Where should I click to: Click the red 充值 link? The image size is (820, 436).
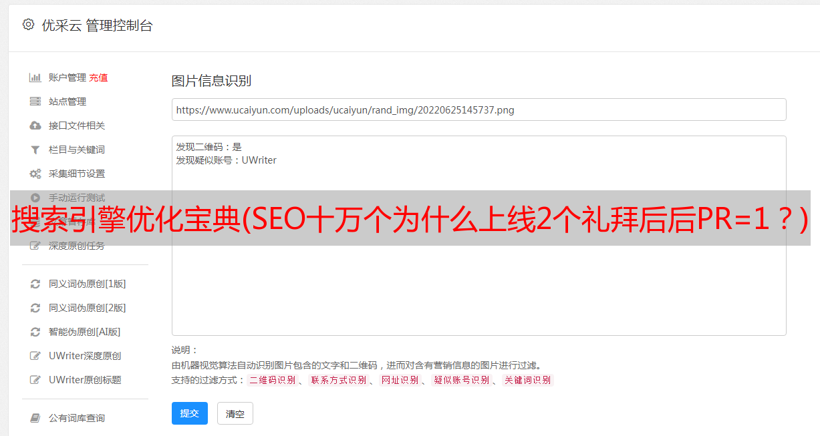pyautogui.click(x=98, y=77)
